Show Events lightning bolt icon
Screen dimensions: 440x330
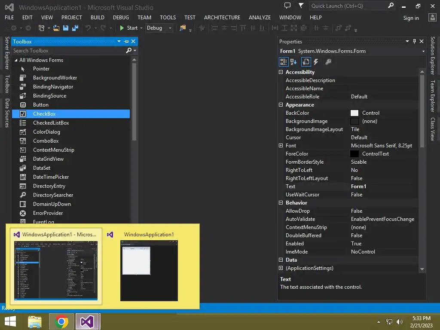pos(316,62)
